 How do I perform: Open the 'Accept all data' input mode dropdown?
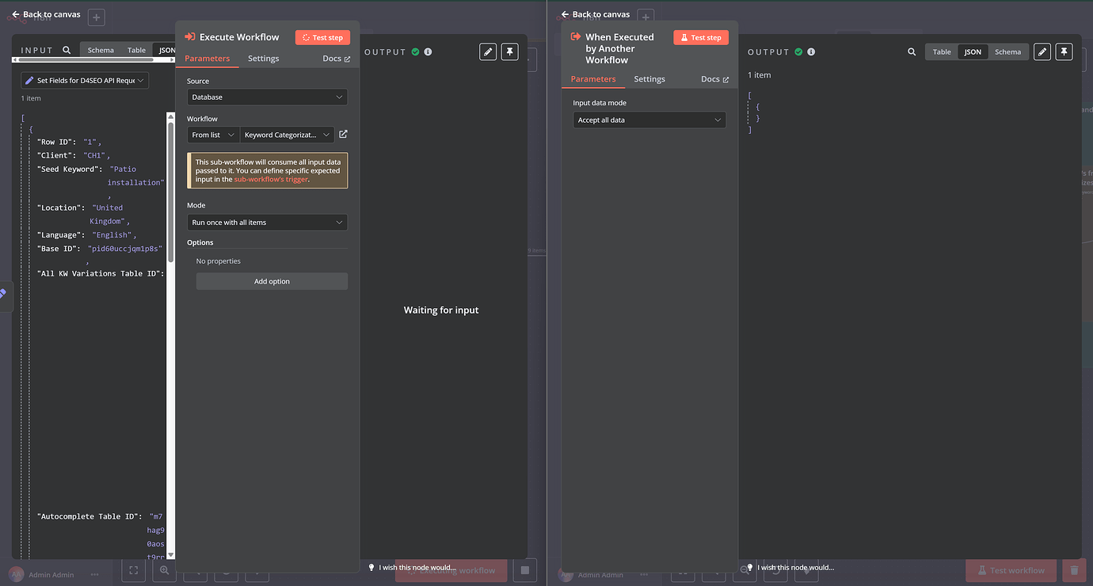tap(649, 120)
